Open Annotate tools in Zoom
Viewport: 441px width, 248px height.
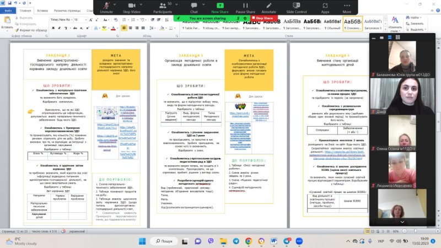(268, 8)
